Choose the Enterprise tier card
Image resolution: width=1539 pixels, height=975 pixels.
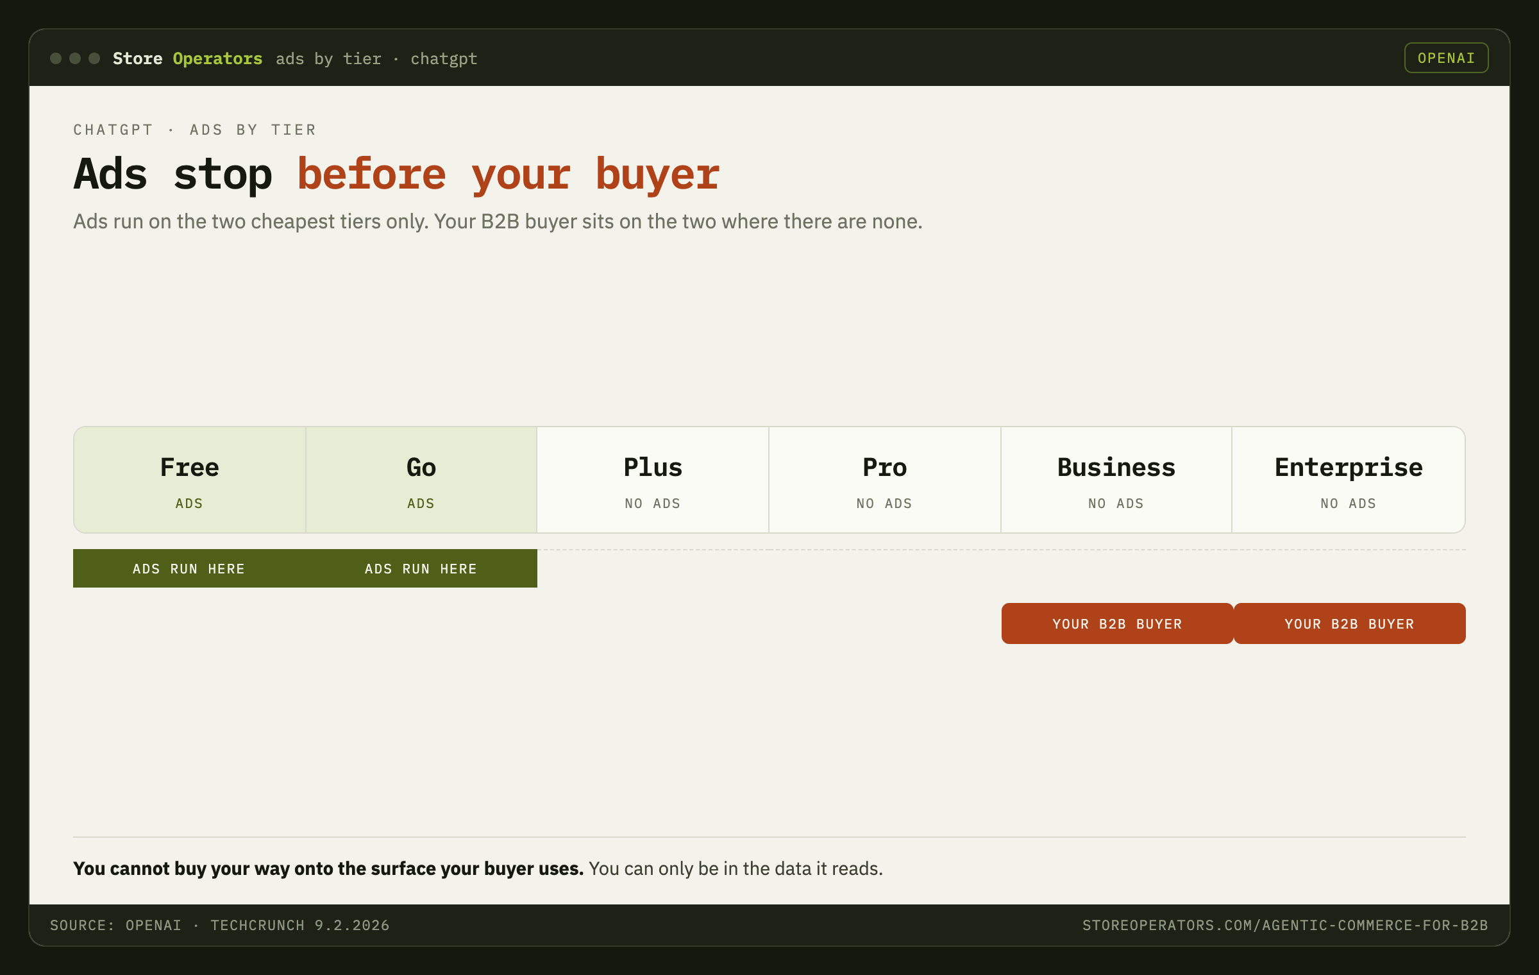tap(1349, 480)
